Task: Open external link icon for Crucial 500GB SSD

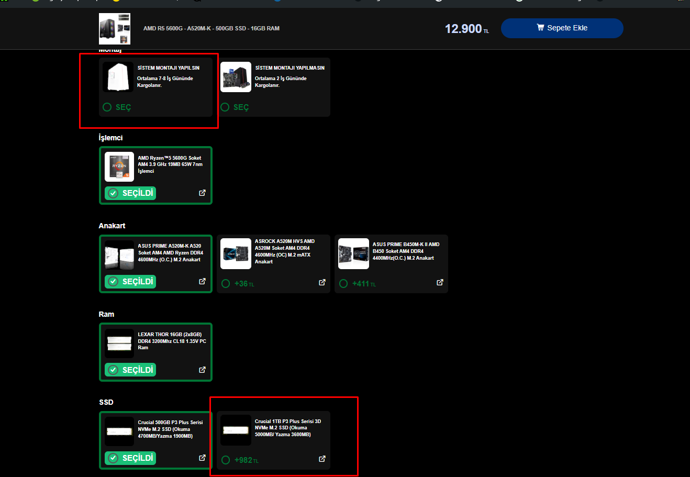Action: coord(202,458)
